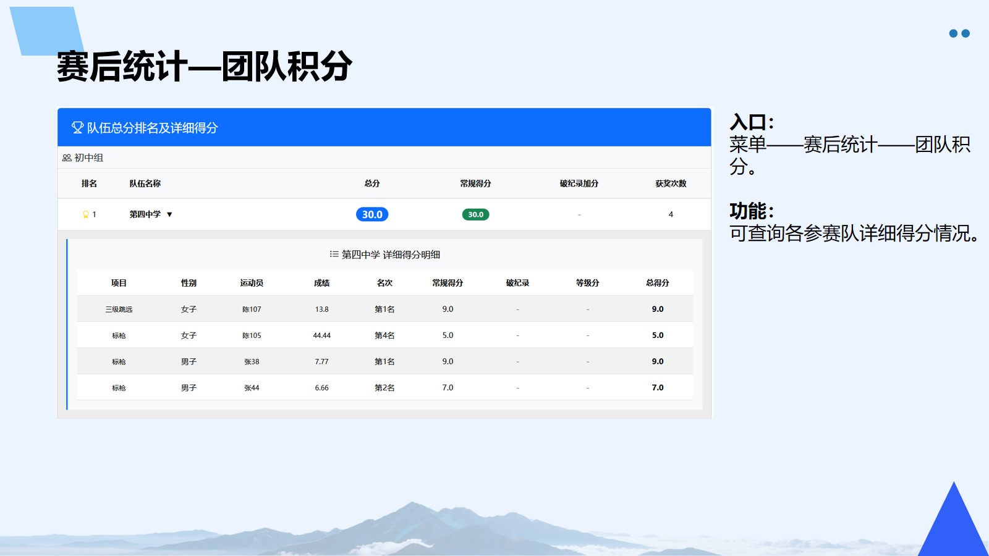The image size is (989, 556).
Task: Click the 破纪录加分 column header
Action: tap(579, 183)
